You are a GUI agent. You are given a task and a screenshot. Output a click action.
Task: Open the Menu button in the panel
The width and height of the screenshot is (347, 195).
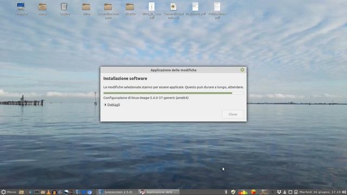[x=9, y=192]
